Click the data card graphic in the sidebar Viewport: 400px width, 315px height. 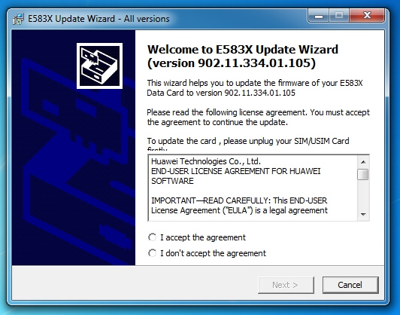point(99,66)
